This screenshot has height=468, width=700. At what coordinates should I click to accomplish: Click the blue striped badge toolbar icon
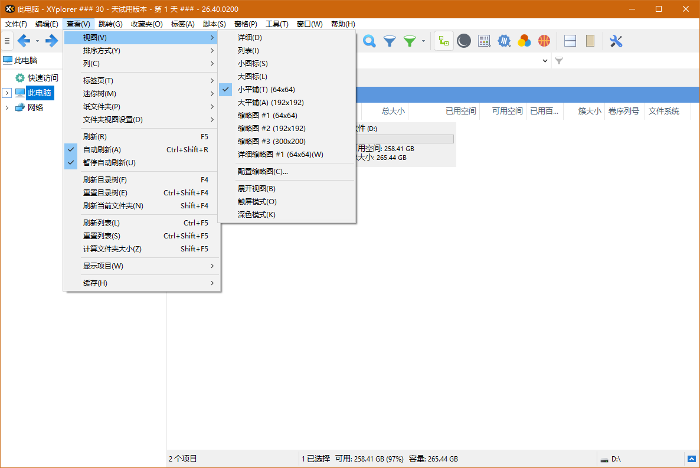point(504,41)
